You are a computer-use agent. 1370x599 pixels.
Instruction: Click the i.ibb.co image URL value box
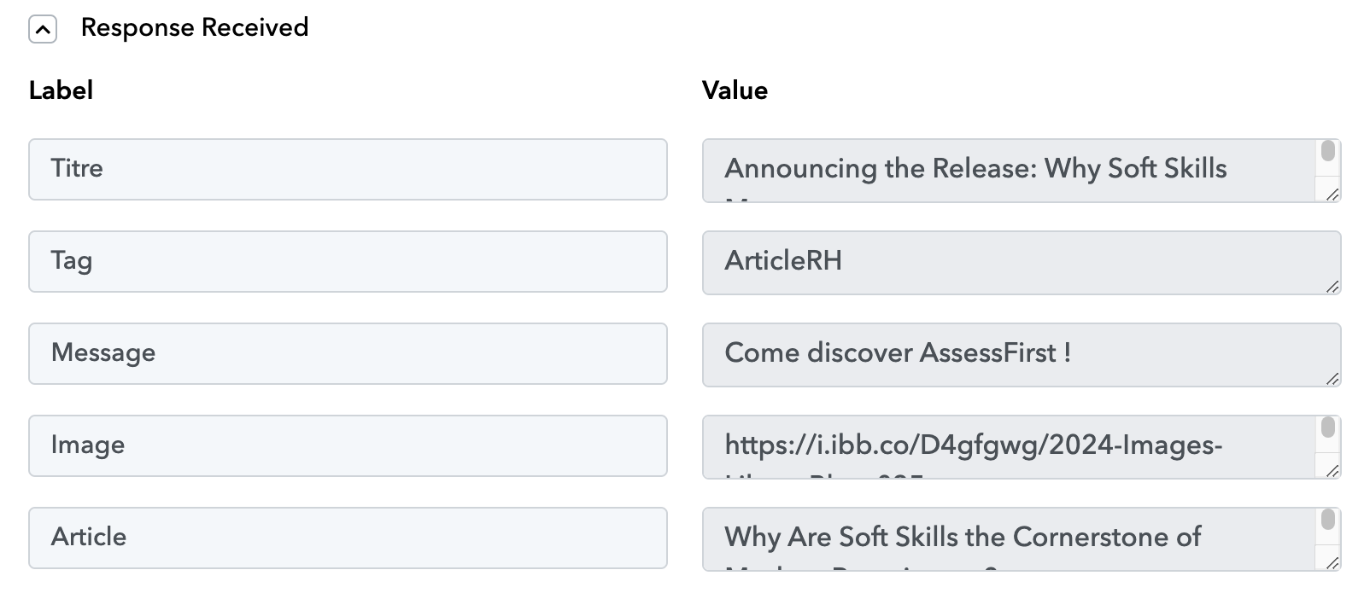[1022, 447]
